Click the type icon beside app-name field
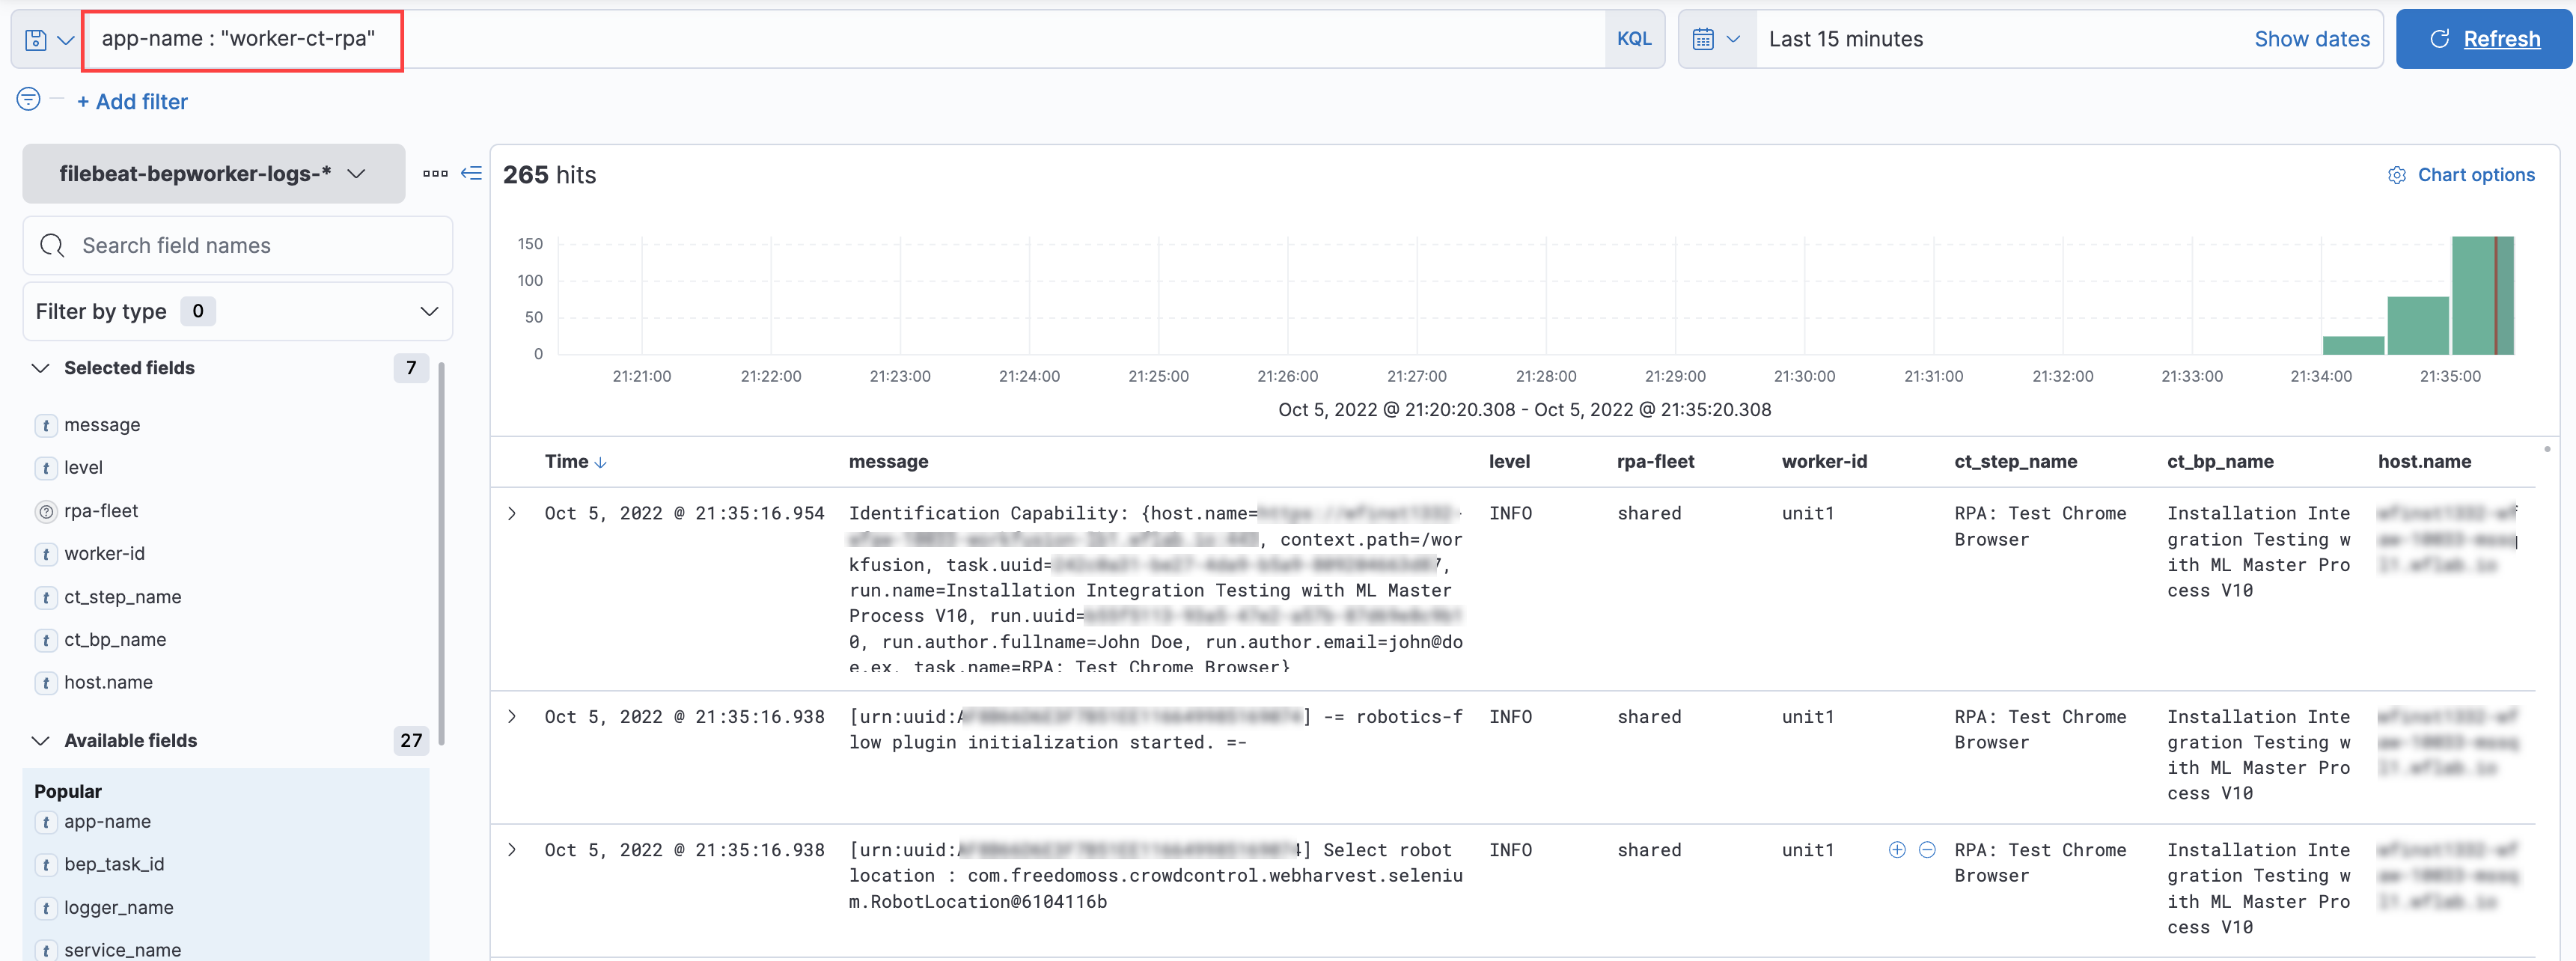This screenshot has height=961, width=2576. [x=46, y=823]
